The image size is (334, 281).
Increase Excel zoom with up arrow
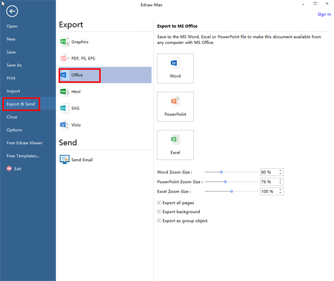pyautogui.click(x=280, y=189)
